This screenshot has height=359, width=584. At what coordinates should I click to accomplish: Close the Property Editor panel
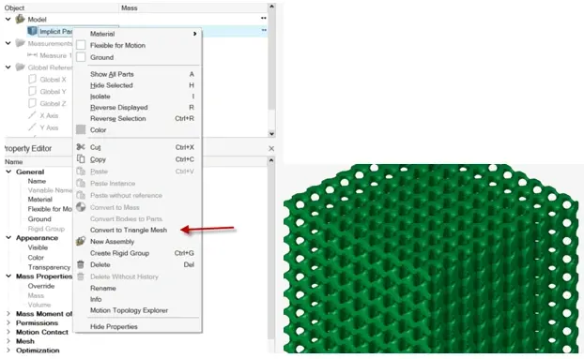click(x=271, y=149)
